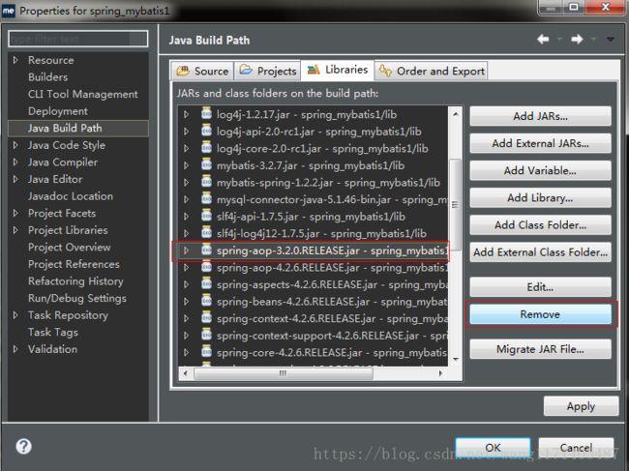Open the Order and Export tab
The width and height of the screenshot is (629, 471).
(432, 71)
